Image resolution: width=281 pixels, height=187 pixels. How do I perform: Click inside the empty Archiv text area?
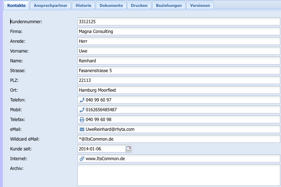point(178,175)
